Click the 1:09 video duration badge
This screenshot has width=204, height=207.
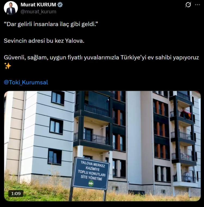click(x=16, y=193)
